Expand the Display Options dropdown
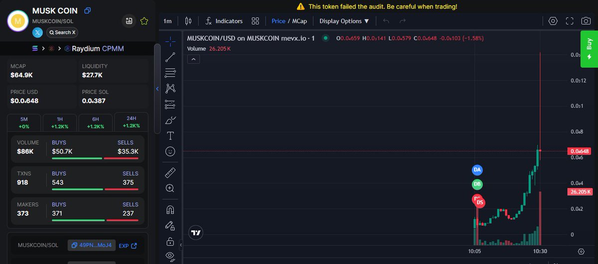Viewport: 598px width, 264px height. 344,21
